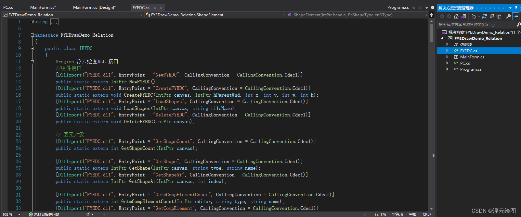Click search magnifier in Solution Explorer
The image size is (521, 217).
518,24
